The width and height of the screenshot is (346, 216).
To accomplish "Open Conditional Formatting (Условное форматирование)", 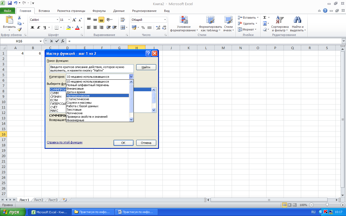I will click(184, 24).
